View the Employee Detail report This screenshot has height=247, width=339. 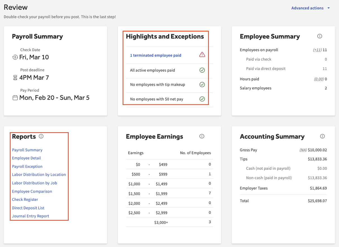(27, 158)
